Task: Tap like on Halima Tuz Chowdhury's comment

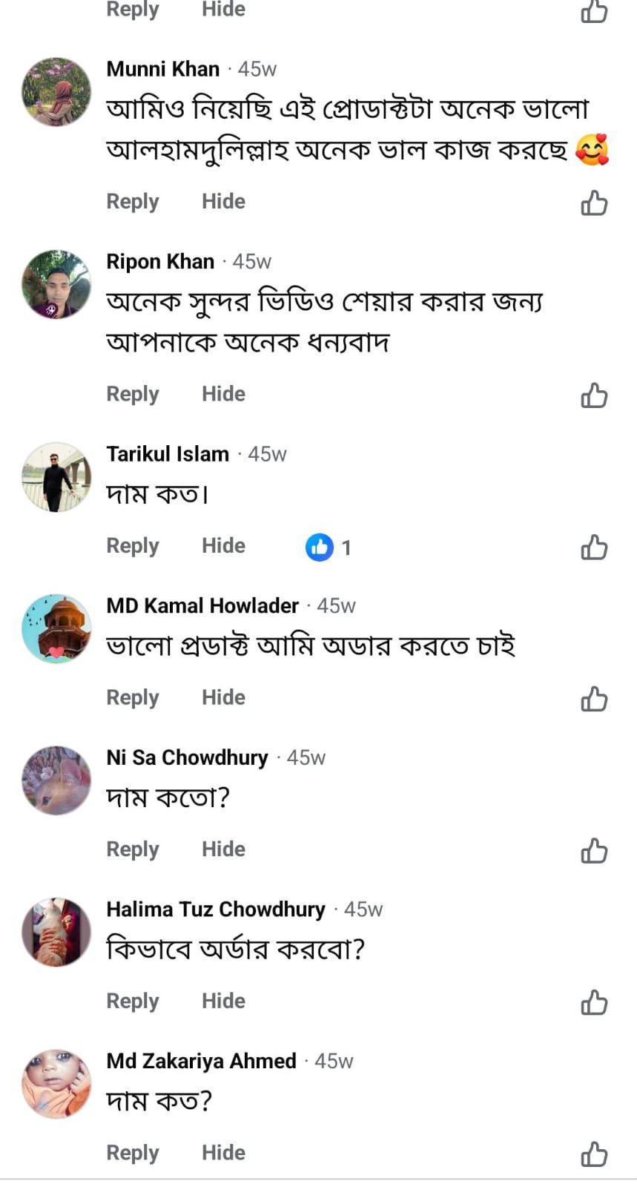Action: [594, 1002]
